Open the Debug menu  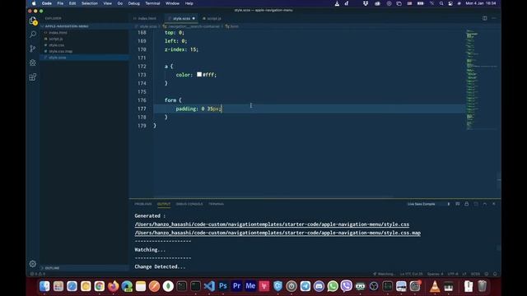click(133, 3)
